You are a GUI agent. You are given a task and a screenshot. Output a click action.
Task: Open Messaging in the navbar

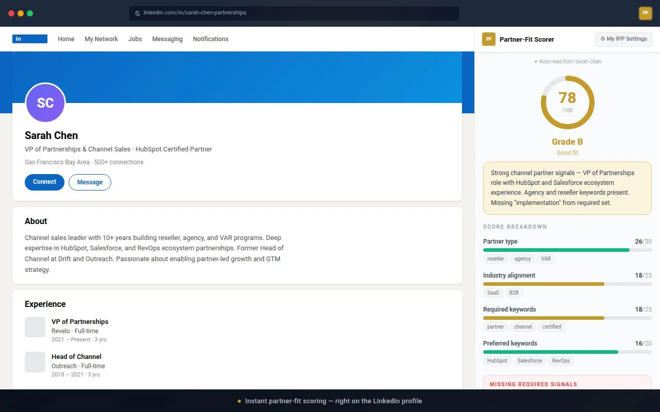click(167, 39)
